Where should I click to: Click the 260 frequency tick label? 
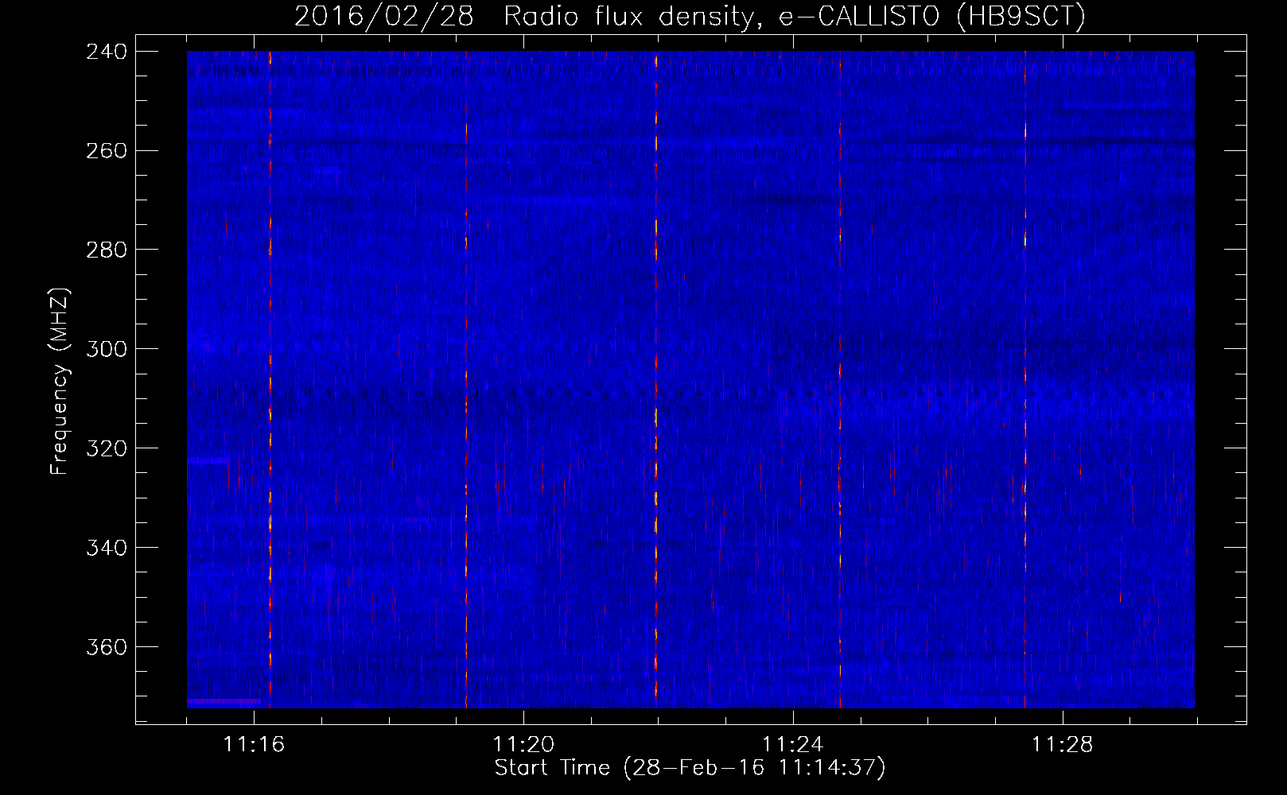pos(107,151)
